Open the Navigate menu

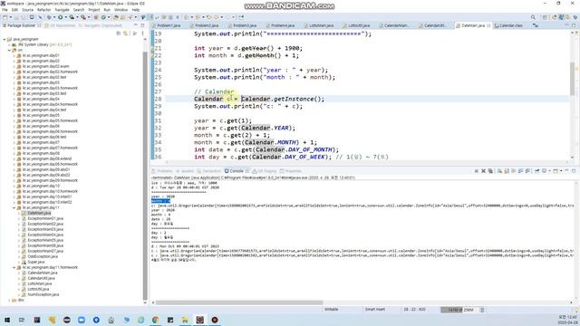coord(62,10)
